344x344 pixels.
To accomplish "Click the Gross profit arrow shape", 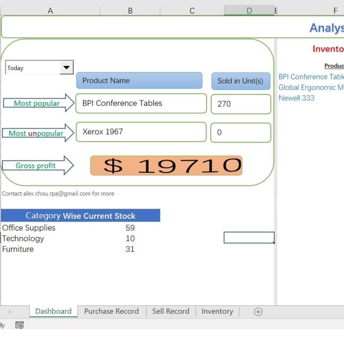I will (37, 165).
